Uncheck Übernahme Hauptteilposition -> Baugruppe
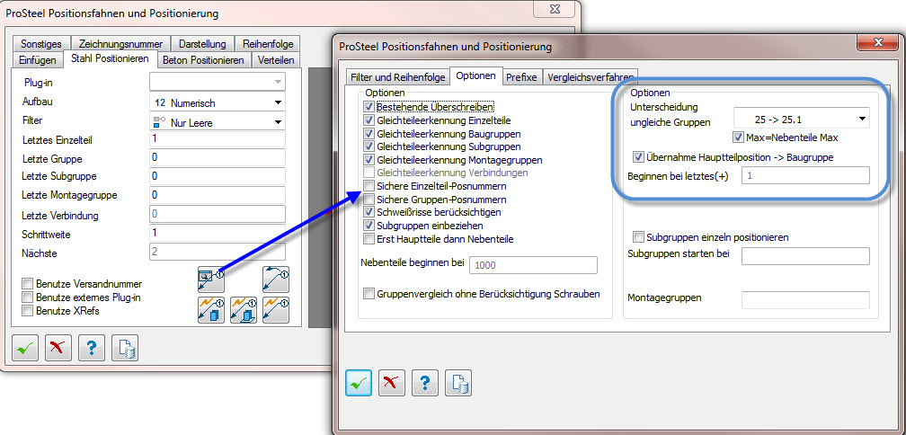 click(x=638, y=156)
